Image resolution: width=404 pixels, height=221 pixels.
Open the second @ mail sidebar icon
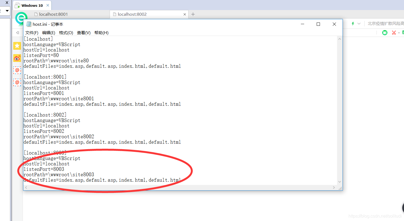click(17, 82)
